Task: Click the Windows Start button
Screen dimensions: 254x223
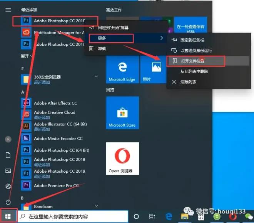Action: [8, 216]
